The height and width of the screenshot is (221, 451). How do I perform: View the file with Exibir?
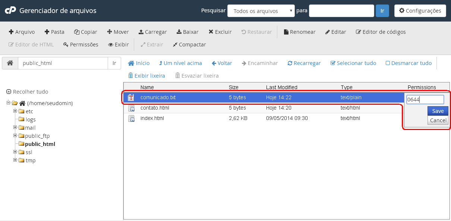[119, 45]
